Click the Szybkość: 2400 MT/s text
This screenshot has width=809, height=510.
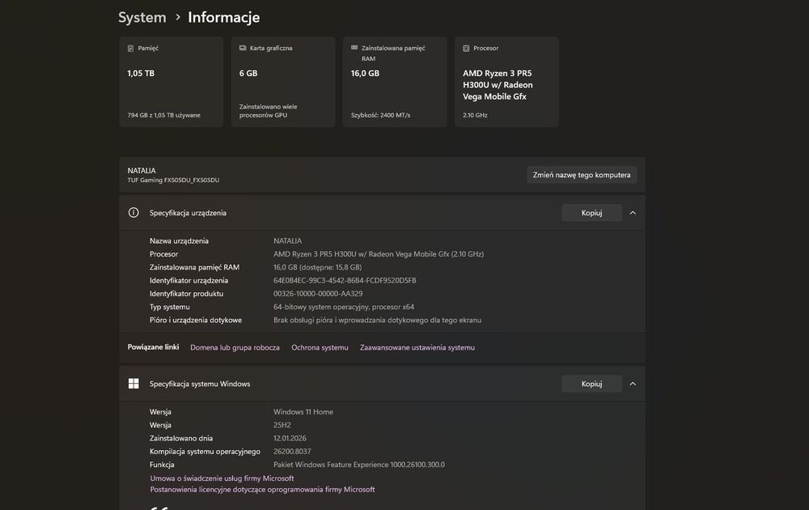381,115
